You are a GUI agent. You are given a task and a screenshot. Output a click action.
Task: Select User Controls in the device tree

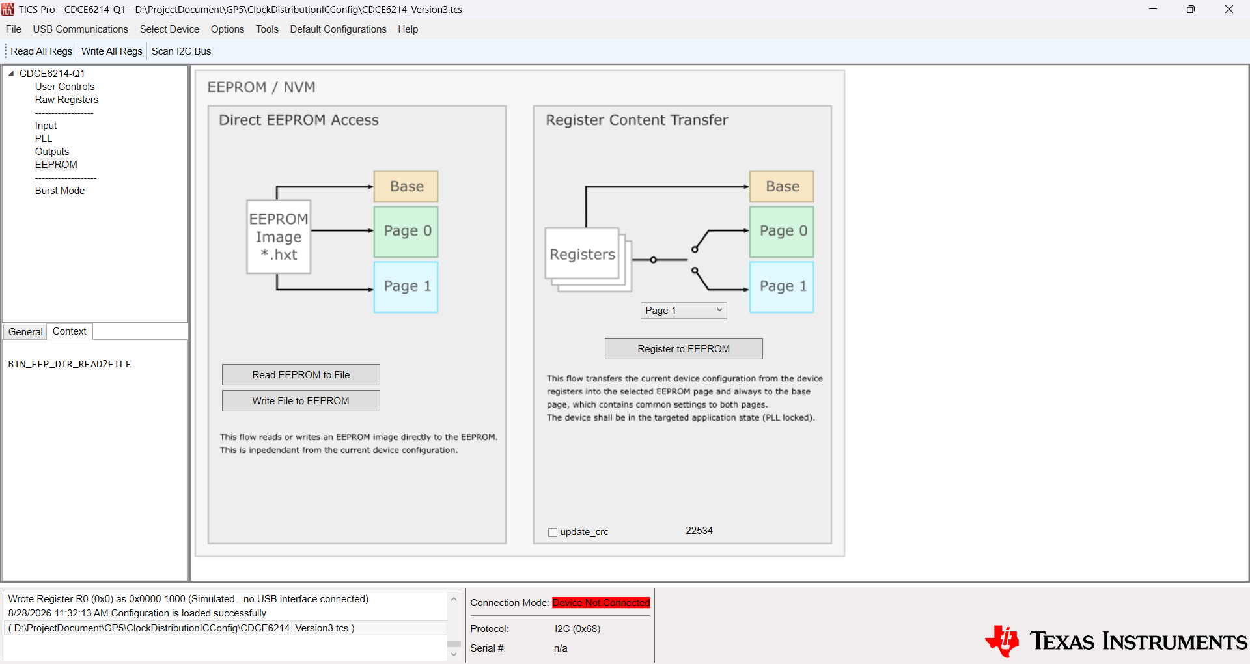pos(64,87)
